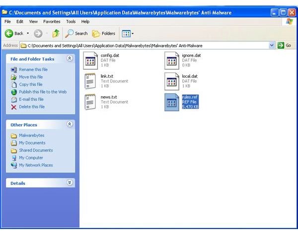Minimize the Explorer window

[x=274, y=12]
